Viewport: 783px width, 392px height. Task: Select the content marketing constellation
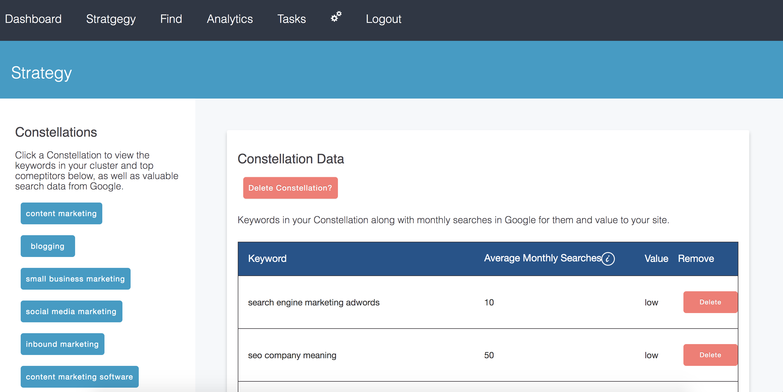pyautogui.click(x=61, y=213)
